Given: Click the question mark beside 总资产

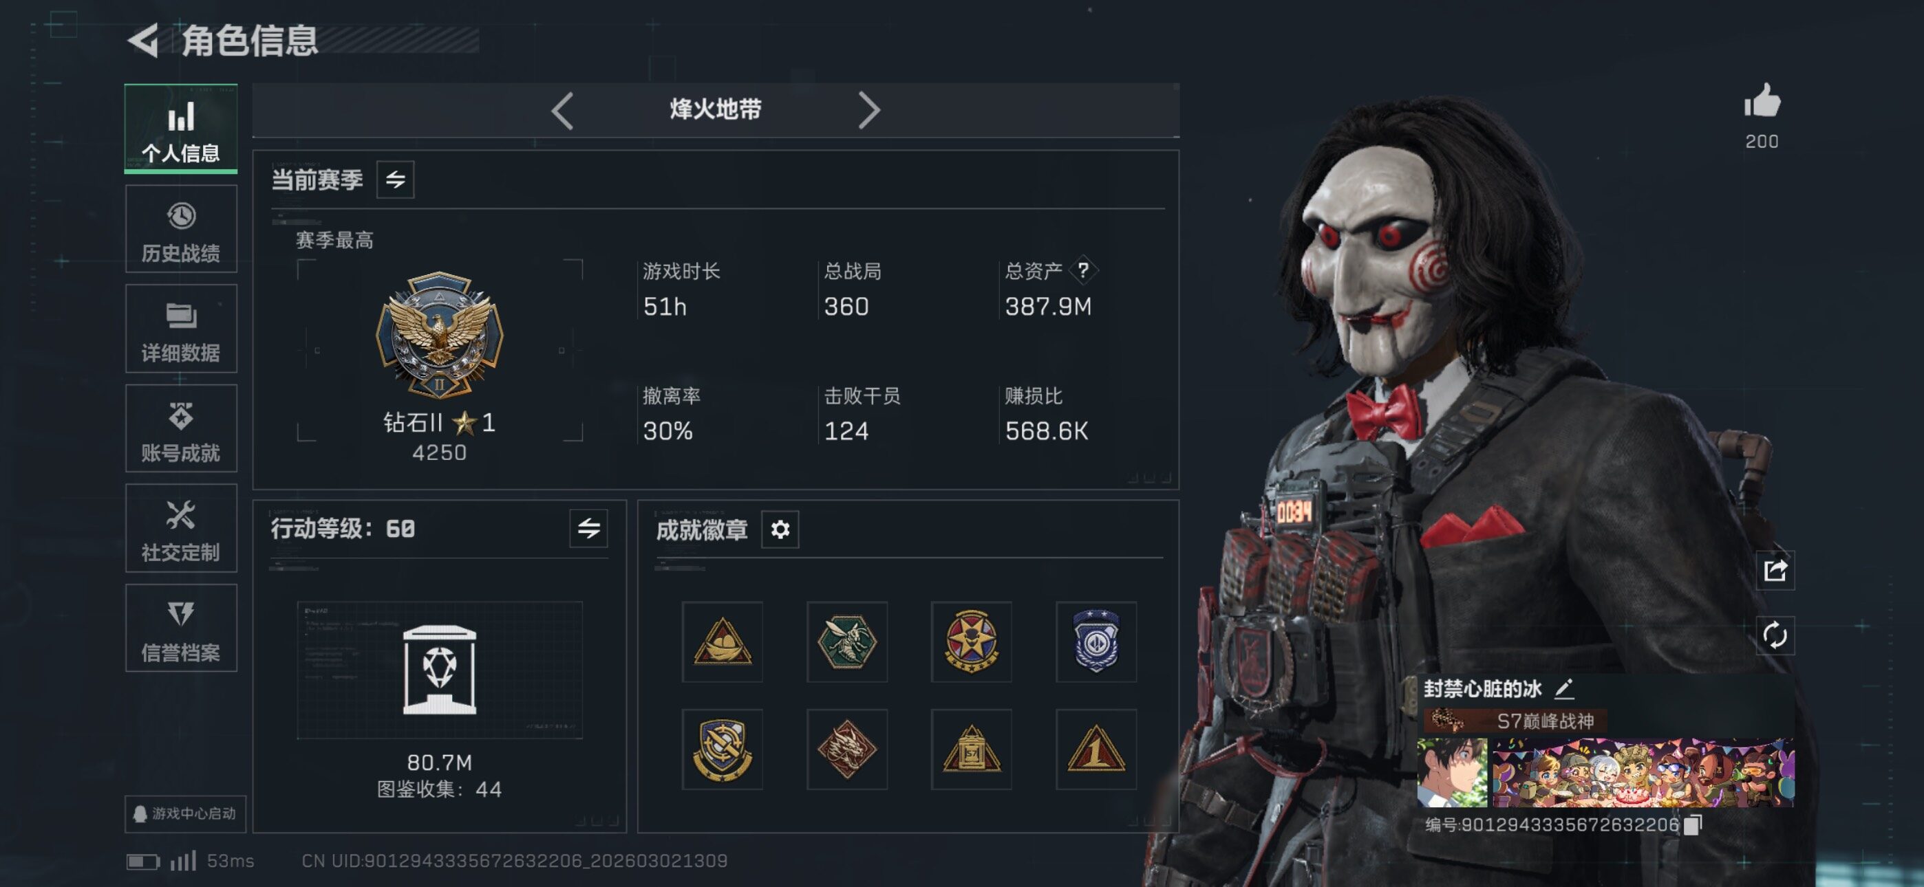Looking at the screenshot, I should (1083, 270).
